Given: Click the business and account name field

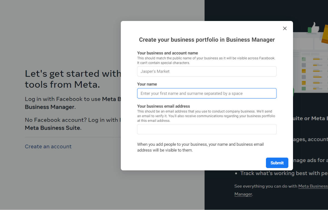Looking at the screenshot, I should coord(207,71).
